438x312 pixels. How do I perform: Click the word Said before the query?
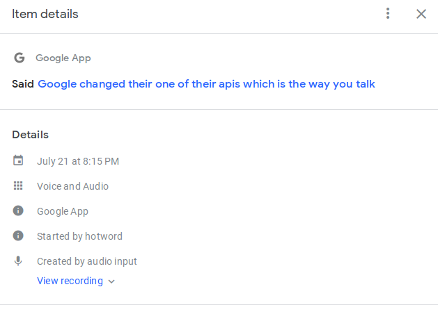pos(23,84)
